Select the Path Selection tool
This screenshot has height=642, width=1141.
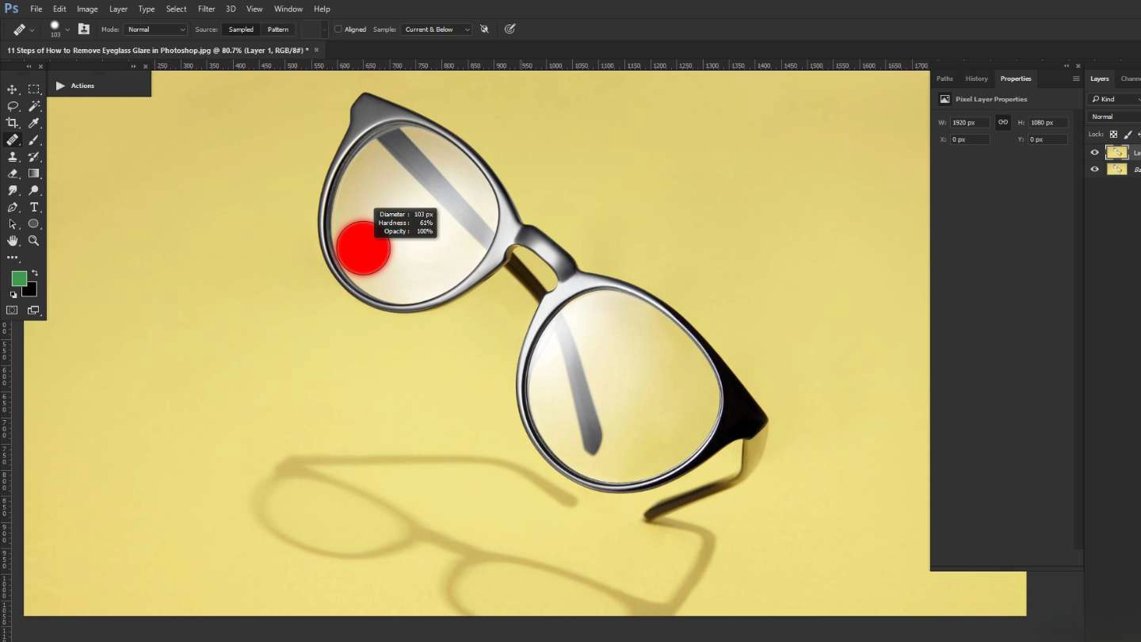[x=13, y=224]
